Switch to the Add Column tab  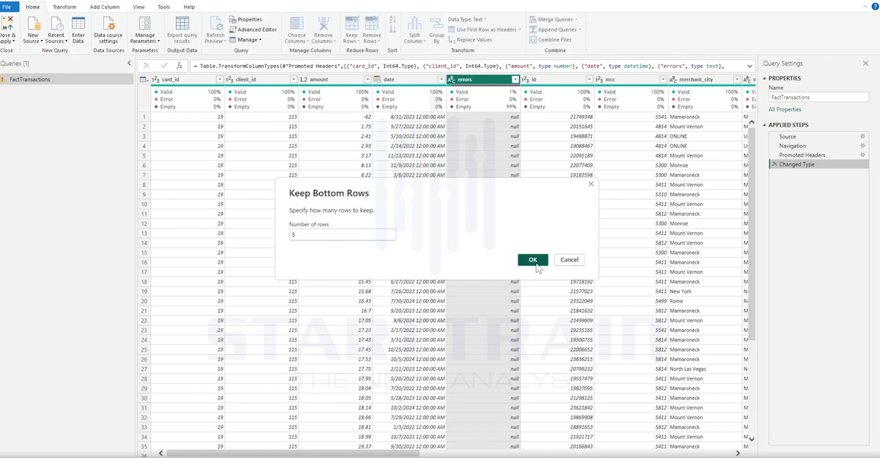click(x=105, y=7)
